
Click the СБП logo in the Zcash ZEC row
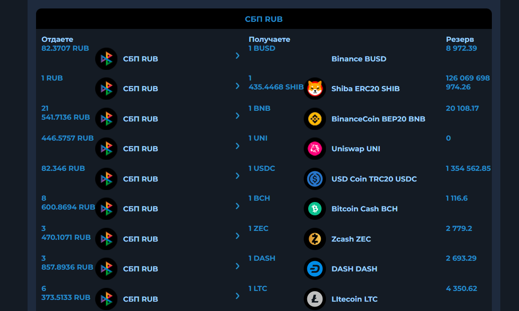106,239
